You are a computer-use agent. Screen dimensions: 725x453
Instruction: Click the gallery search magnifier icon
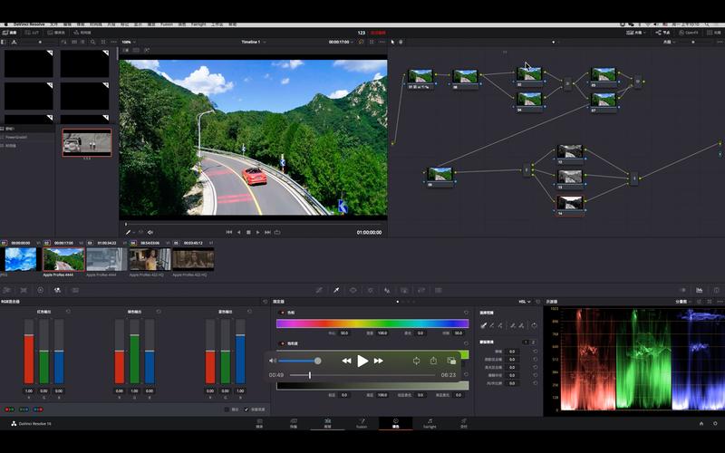93,42
